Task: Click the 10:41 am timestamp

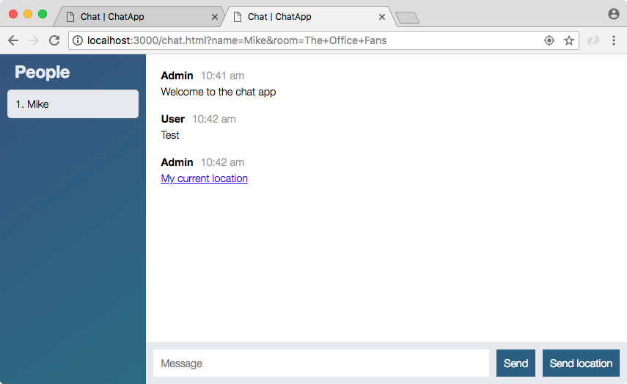Action: (222, 76)
